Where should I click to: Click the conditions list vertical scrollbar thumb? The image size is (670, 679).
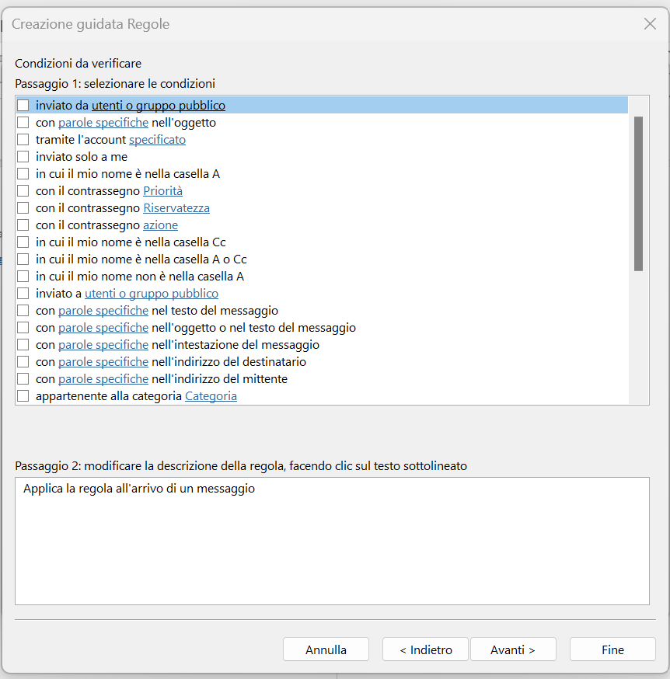[x=638, y=193]
